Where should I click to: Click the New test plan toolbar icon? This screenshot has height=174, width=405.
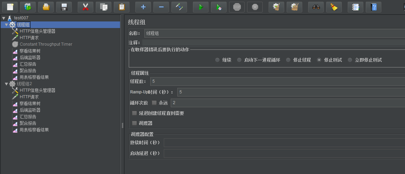point(10,7)
